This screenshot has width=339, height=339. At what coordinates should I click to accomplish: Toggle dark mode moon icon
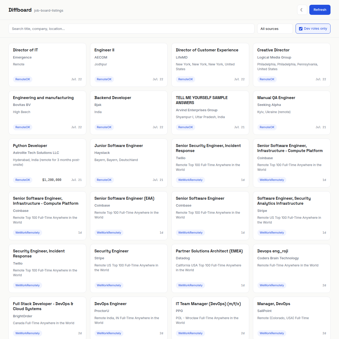[302, 10]
